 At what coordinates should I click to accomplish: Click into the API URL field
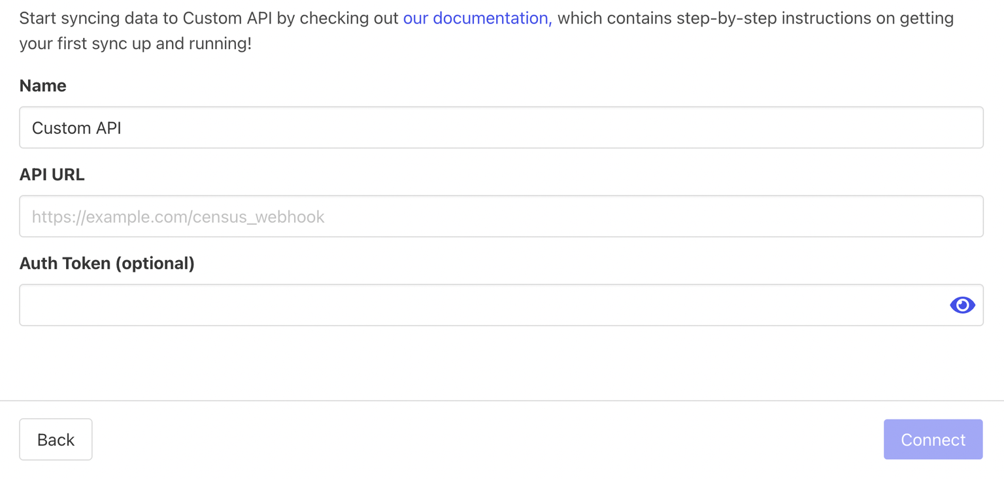501,217
